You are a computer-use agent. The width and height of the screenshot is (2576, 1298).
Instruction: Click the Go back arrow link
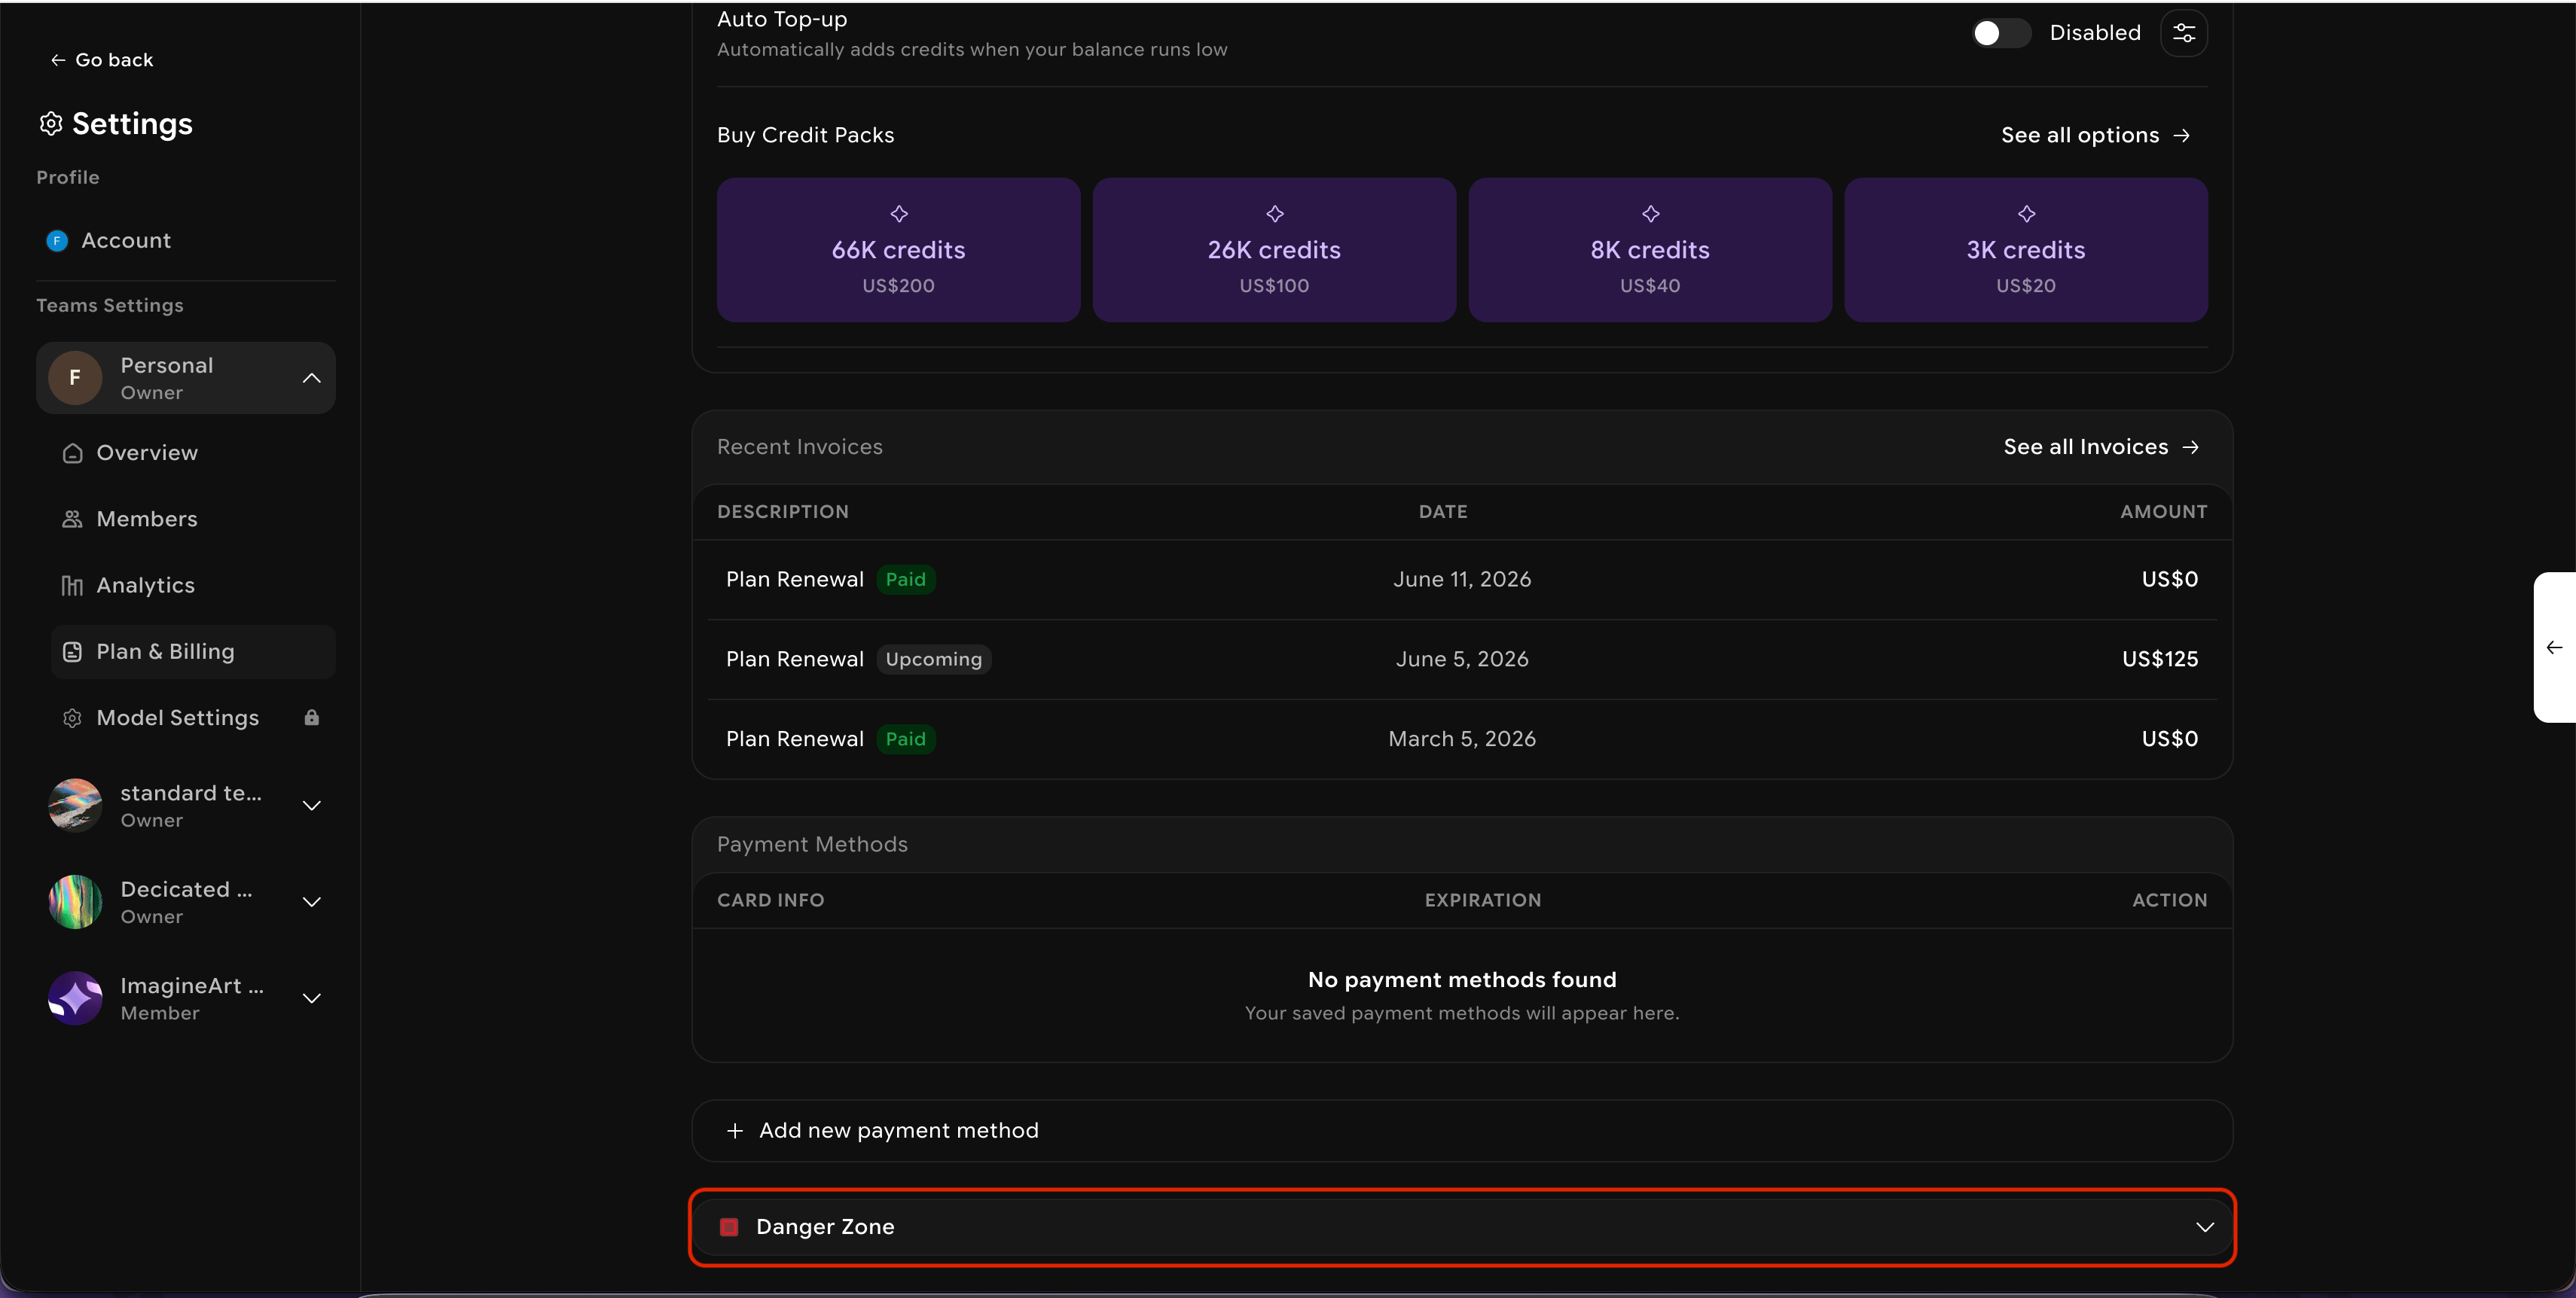pos(101,60)
